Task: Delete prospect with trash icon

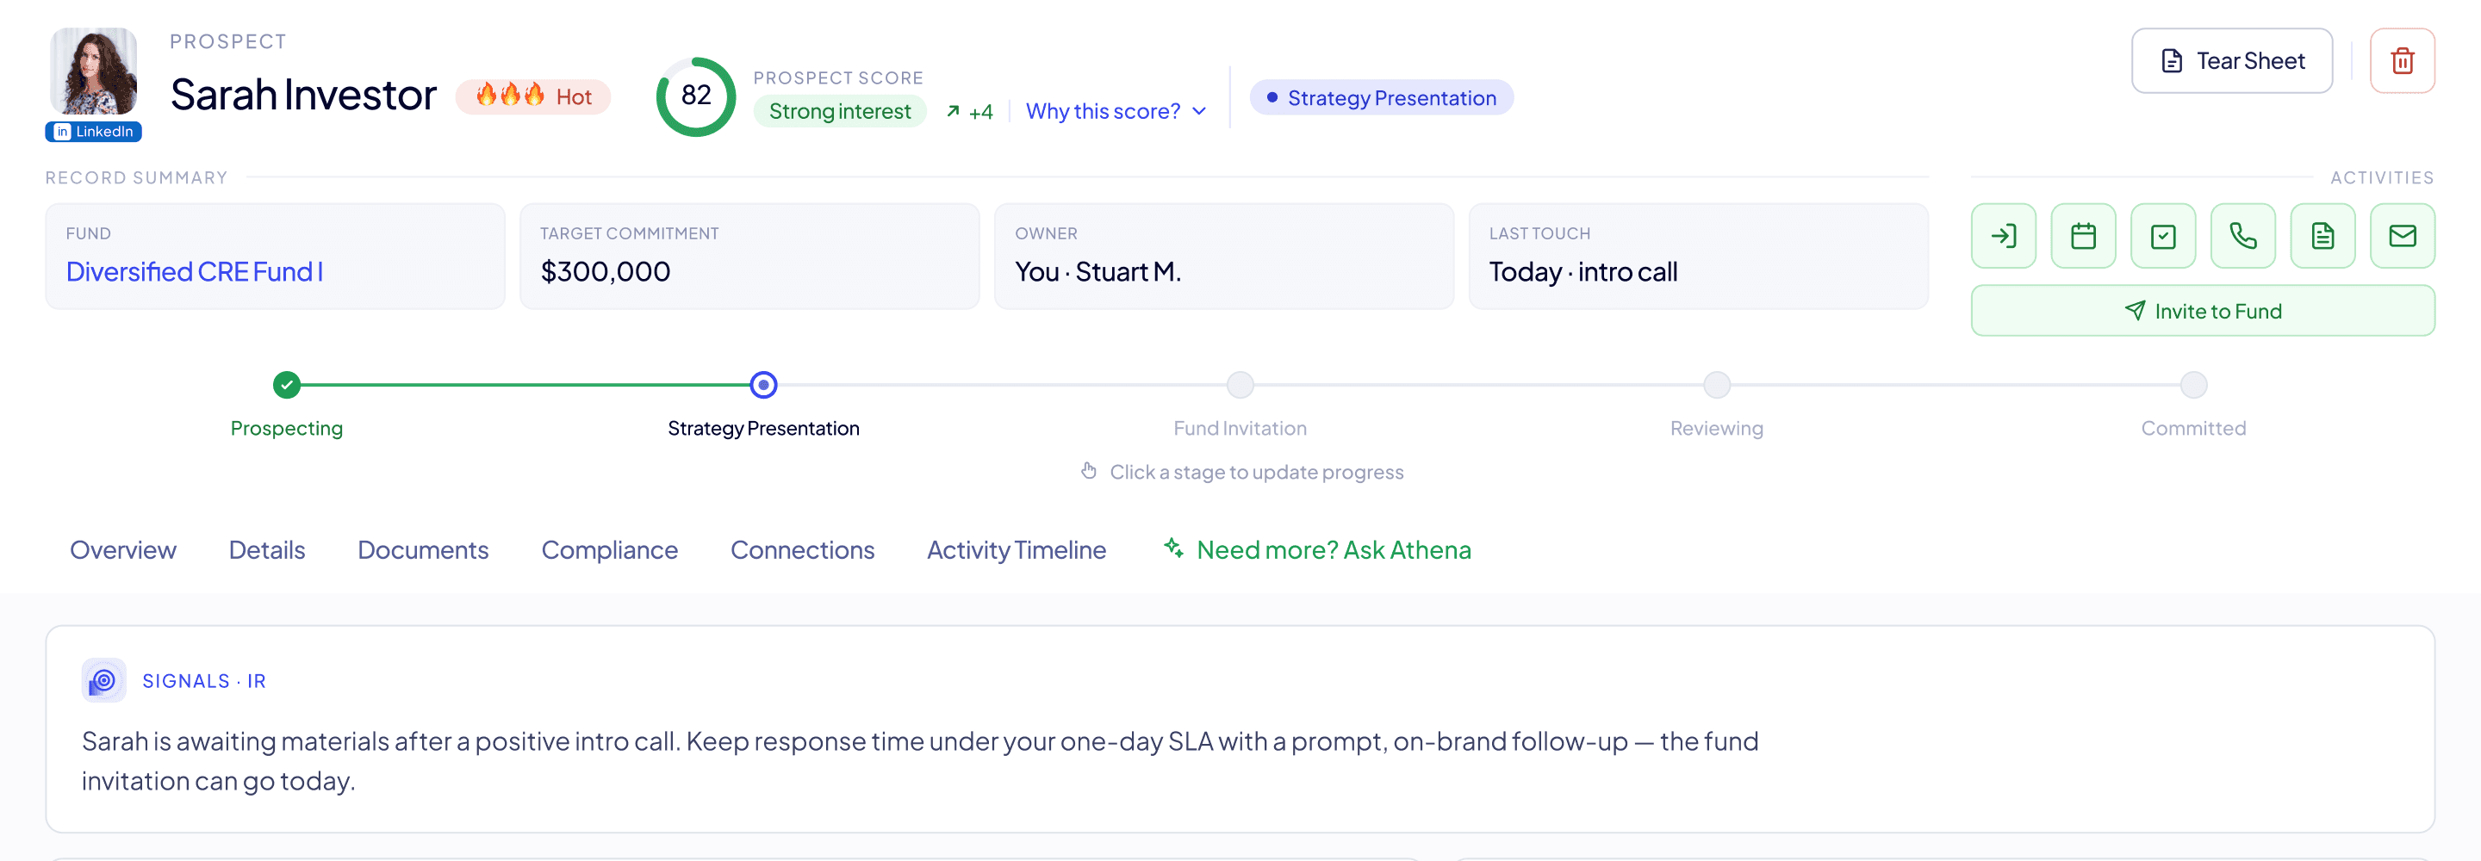Action: [x=2403, y=60]
